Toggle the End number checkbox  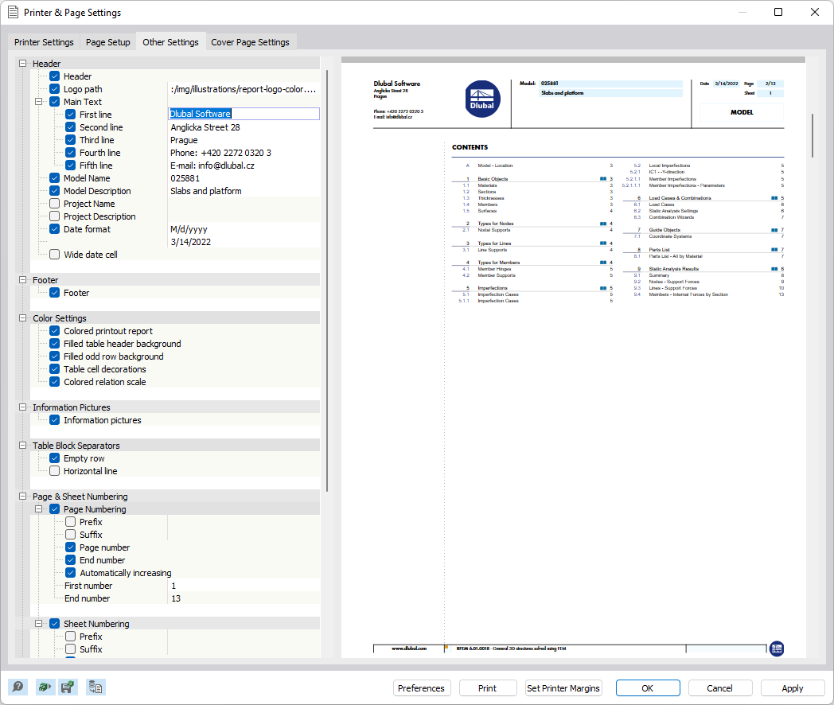coord(71,560)
